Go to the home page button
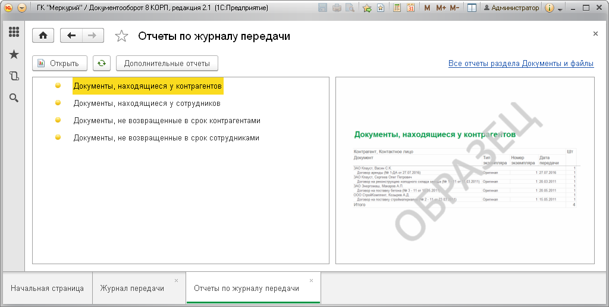The width and height of the screenshot is (609, 307). 43,36
